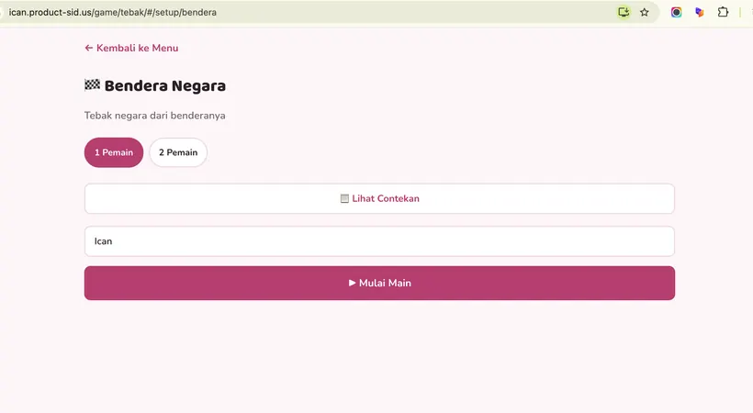
Task: Click the Bendera Negara heading text
Action: click(165, 86)
